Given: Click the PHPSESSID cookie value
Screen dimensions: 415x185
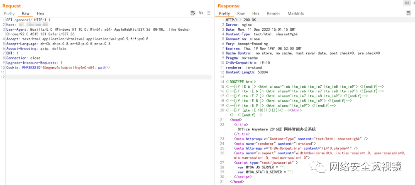Looking at the screenshot, I should 68,68.
